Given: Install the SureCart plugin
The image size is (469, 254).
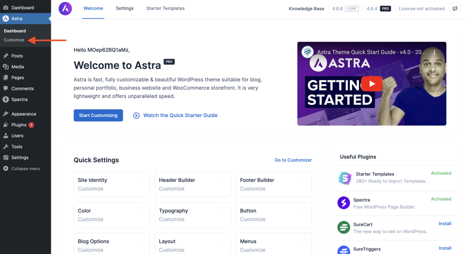Looking at the screenshot, I should pyautogui.click(x=445, y=223).
